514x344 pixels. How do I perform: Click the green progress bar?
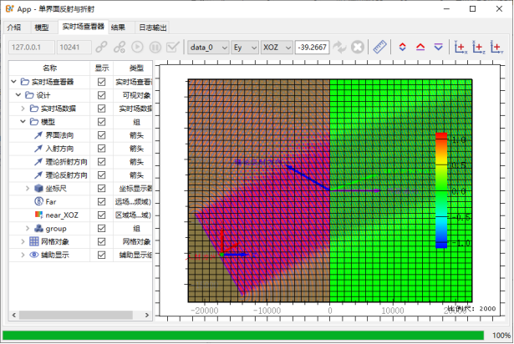pos(243,335)
